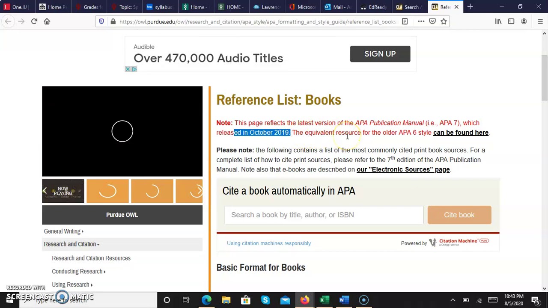Switch to the One.IU tab
This screenshot has height=308, width=548.
click(16, 7)
